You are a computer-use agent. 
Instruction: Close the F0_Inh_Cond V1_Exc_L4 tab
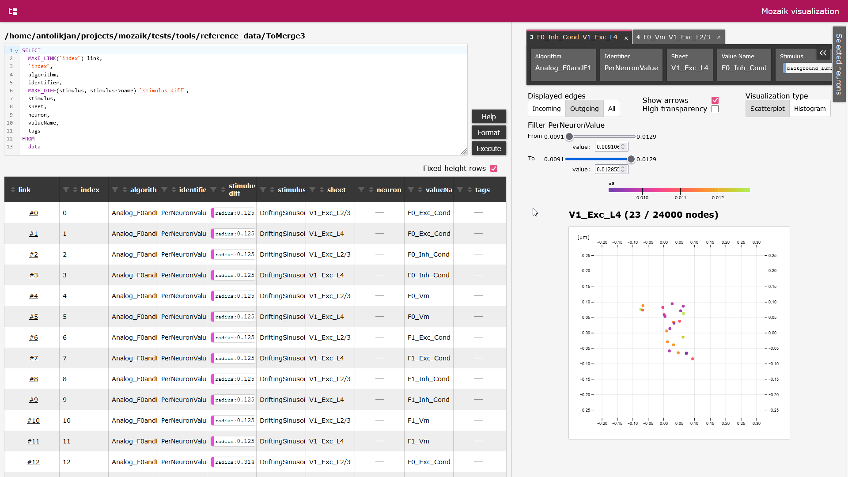click(626, 38)
